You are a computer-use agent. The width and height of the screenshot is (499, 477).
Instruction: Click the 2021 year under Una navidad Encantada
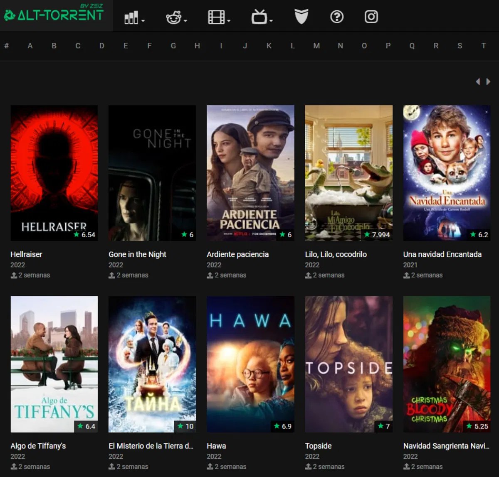410,265
